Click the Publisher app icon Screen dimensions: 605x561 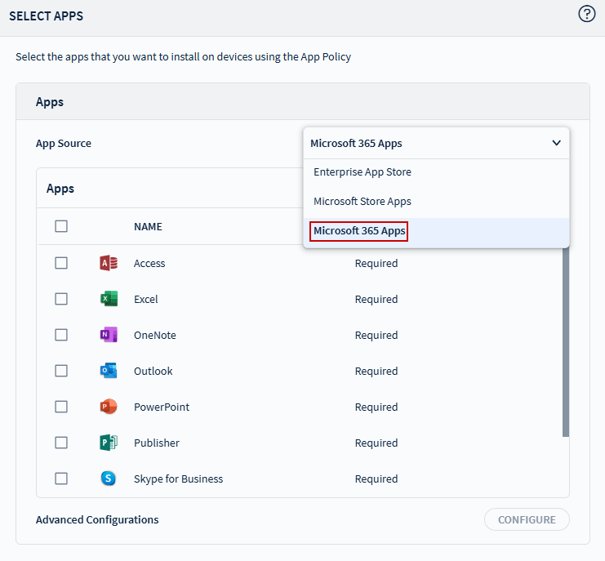tap(108, 443)
